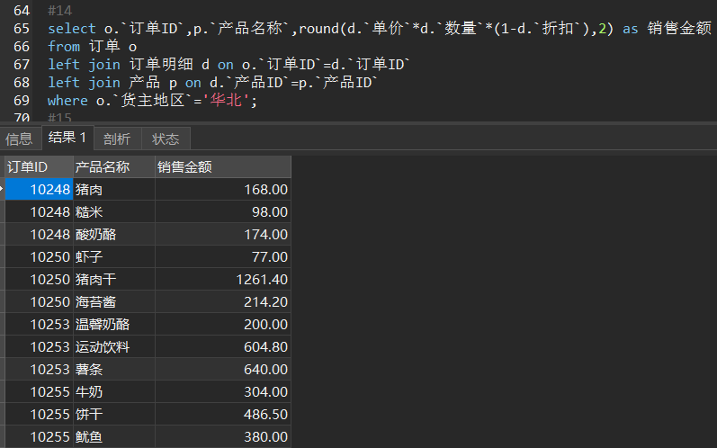Click the 温馨奶酪 cell
This screenshot has width=717, height=448.
[x=102, y=325]
